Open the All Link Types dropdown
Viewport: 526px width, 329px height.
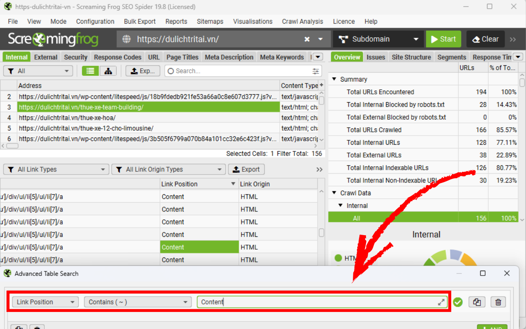click(x=56, y=169)
